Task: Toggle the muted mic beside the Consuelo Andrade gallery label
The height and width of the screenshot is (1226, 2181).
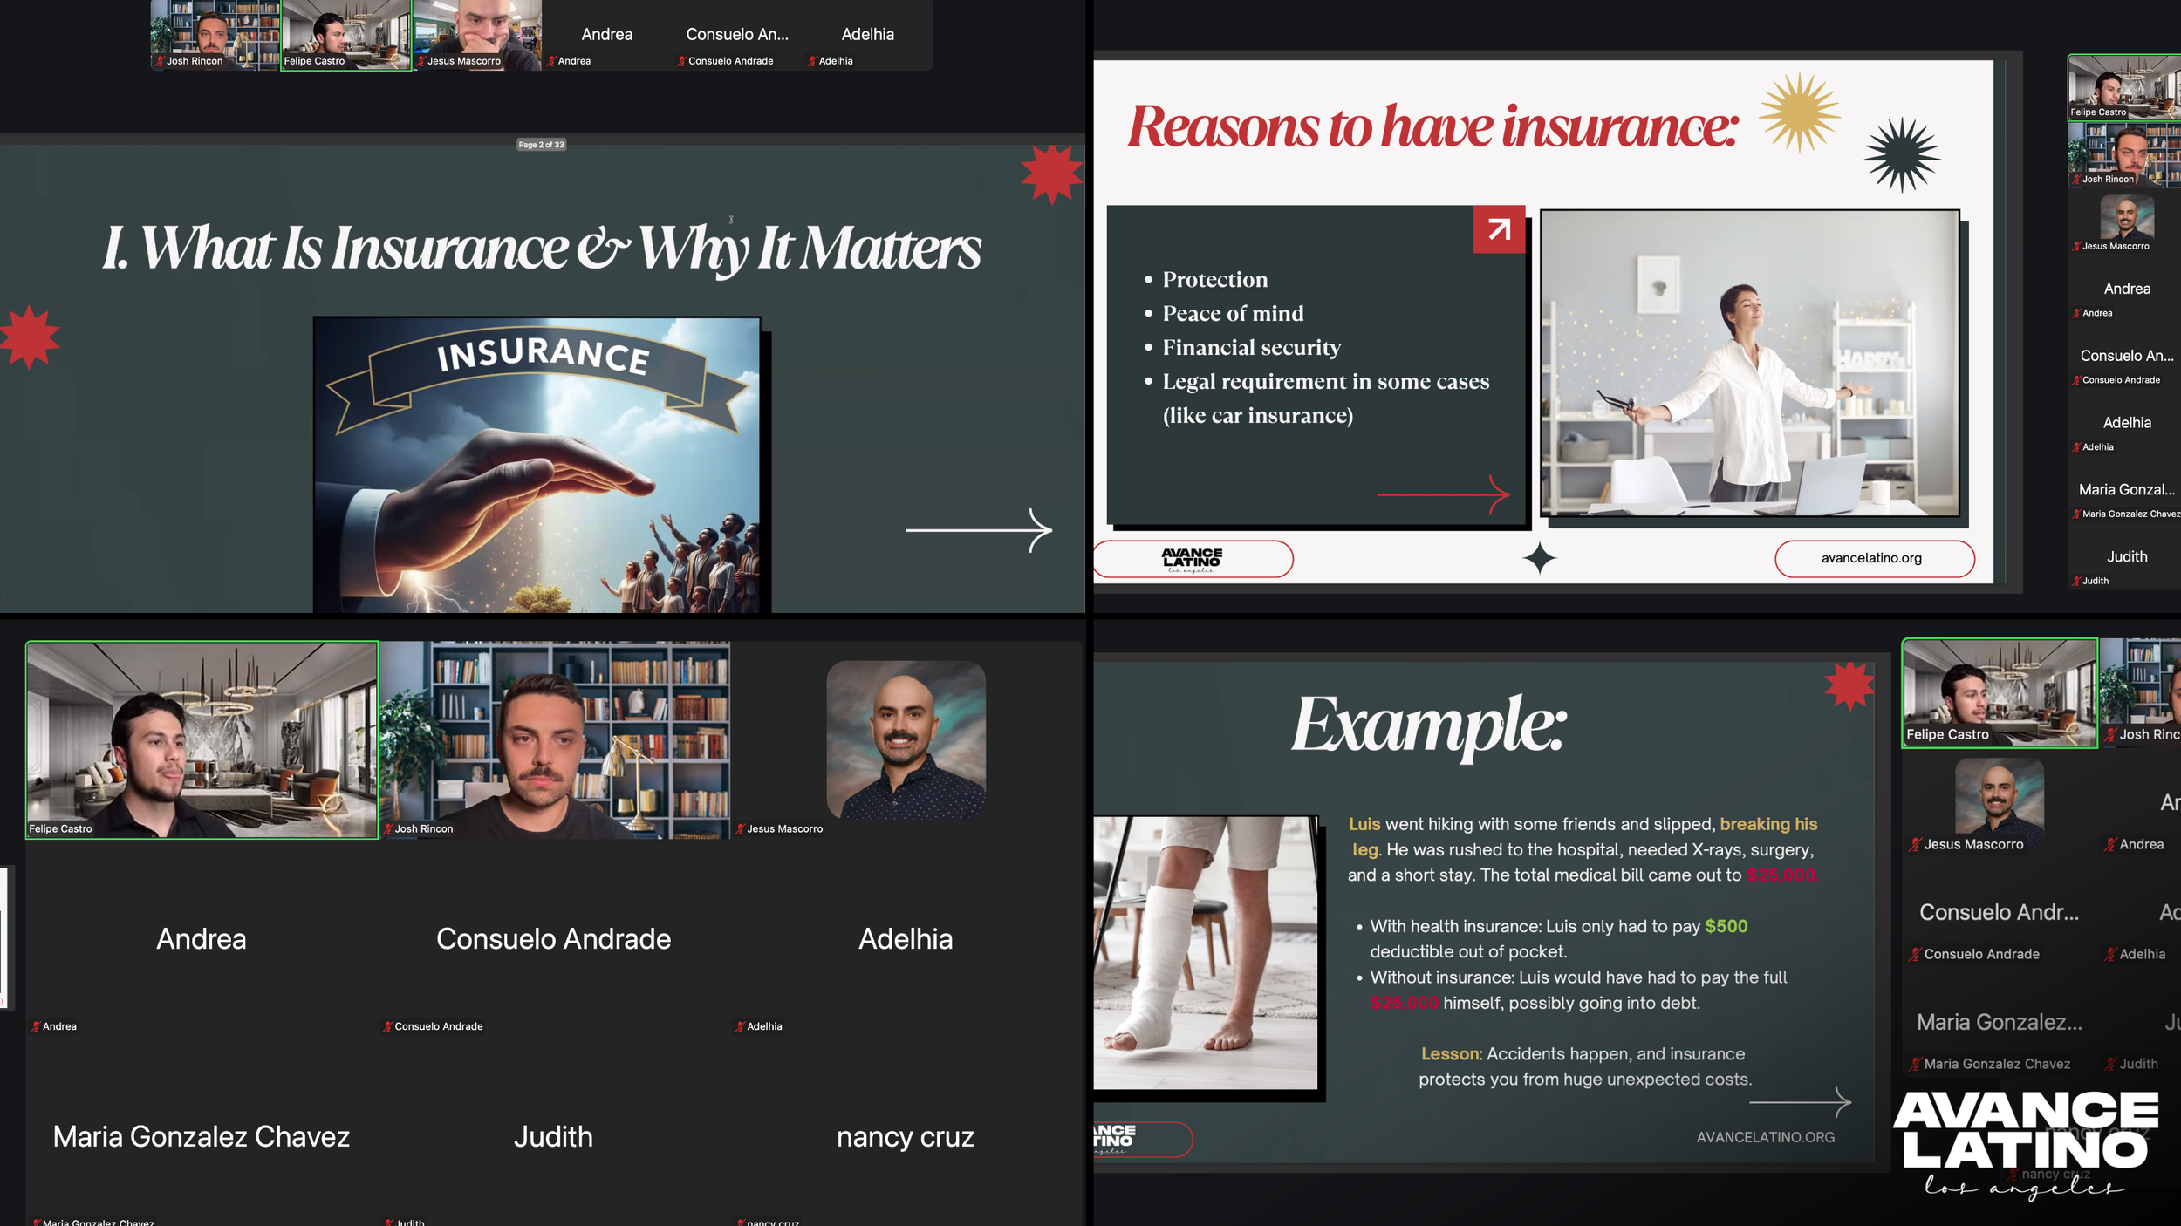Action: point(388,1026)
